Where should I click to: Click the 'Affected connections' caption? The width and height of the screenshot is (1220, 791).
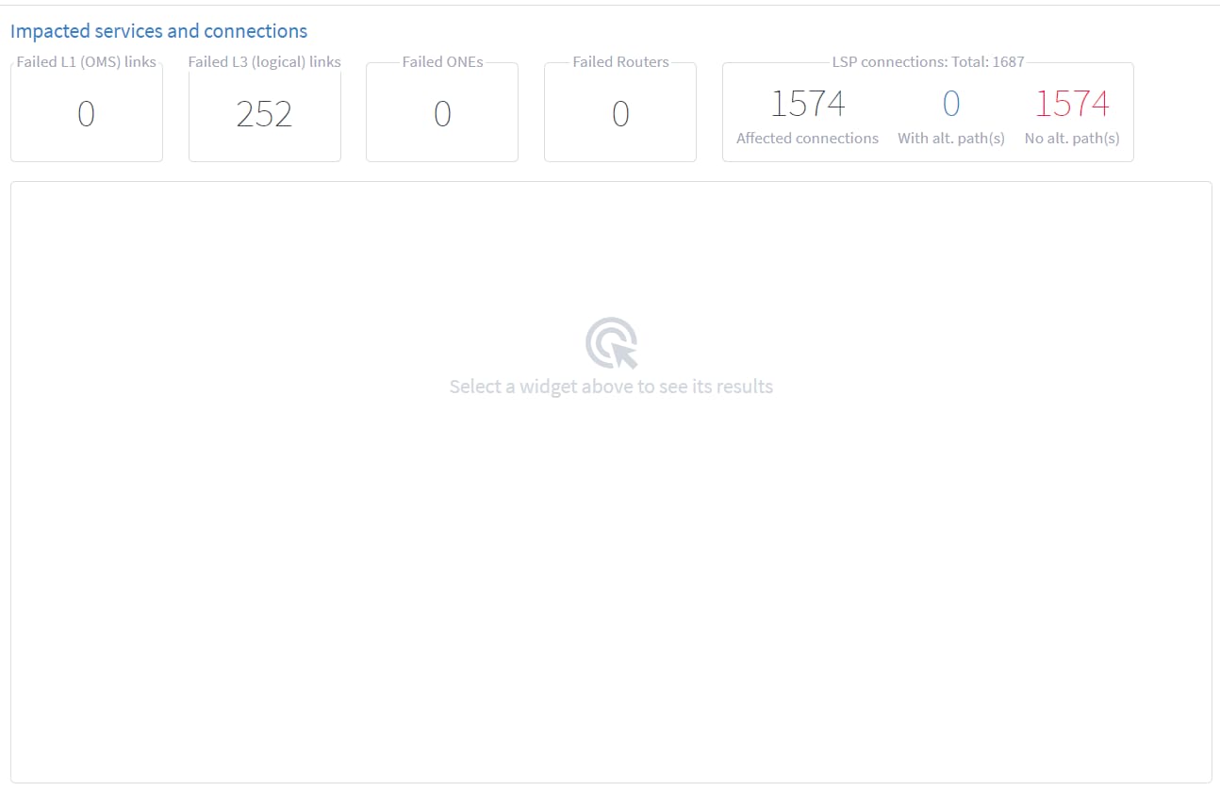tap(807, 139)
